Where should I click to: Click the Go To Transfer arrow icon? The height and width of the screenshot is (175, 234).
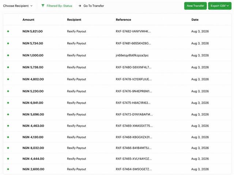(x=80, y=6)
